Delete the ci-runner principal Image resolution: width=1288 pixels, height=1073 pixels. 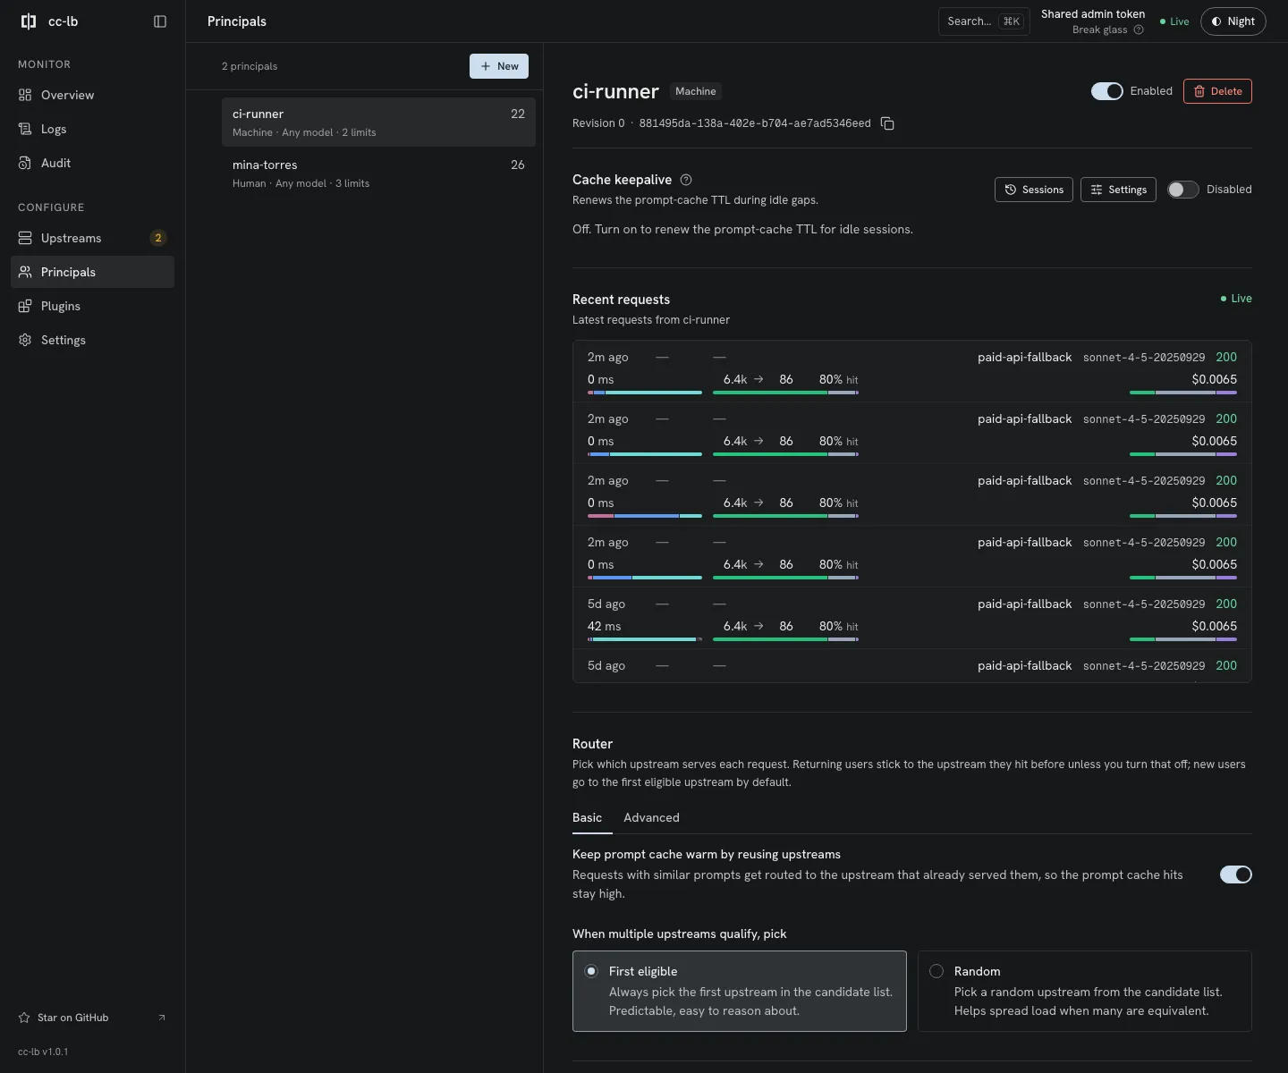click(1217, 91)
